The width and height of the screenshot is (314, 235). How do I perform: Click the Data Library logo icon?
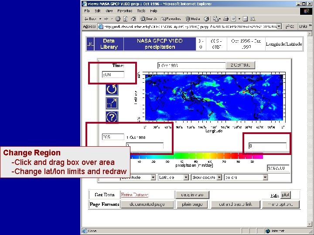pos(90,44)
